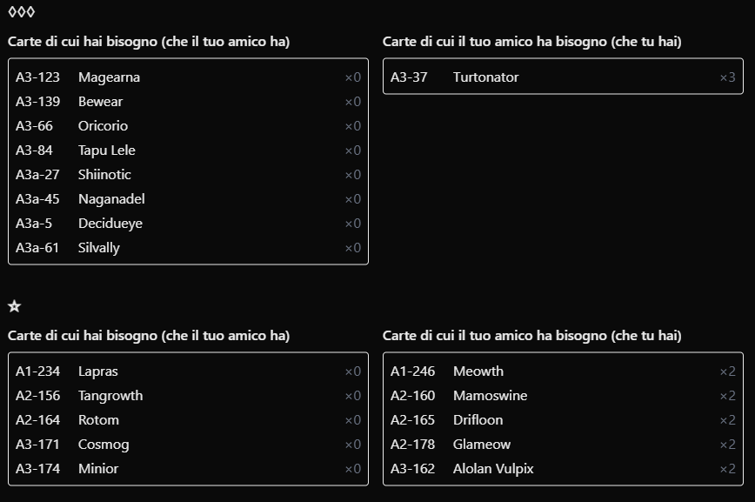755x502 pixels.
Task: Click the star rarity icon
Action: click(x=14, y=306)
